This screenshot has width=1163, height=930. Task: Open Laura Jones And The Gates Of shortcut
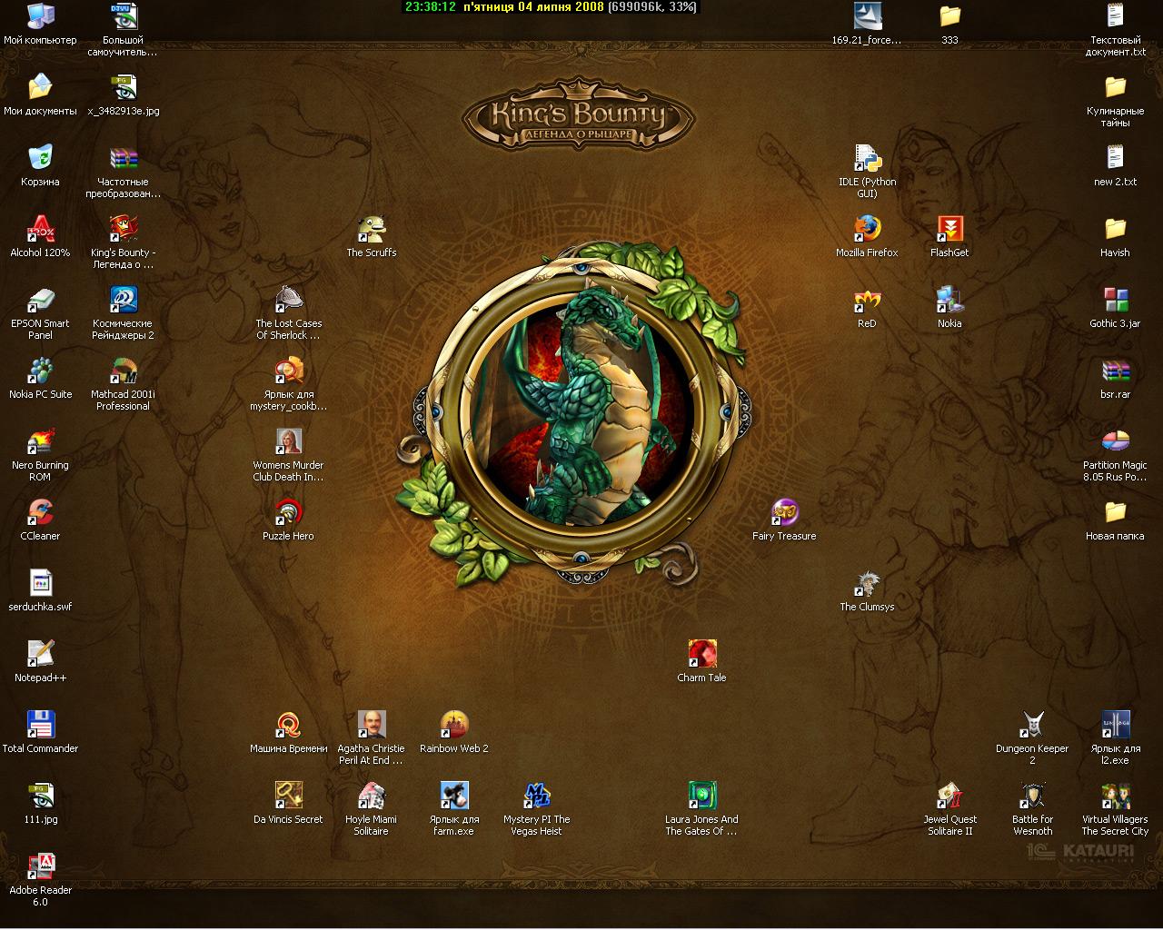(701, 795)
